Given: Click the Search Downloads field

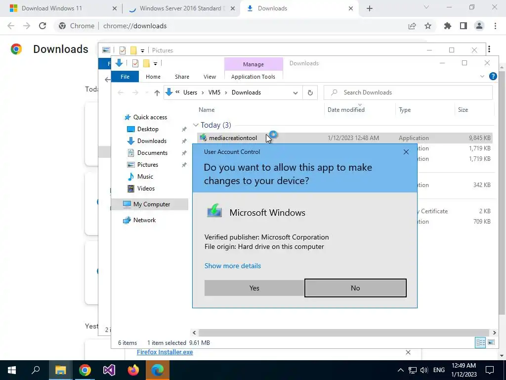Looking at the screenshot, I should click(408, 93).
